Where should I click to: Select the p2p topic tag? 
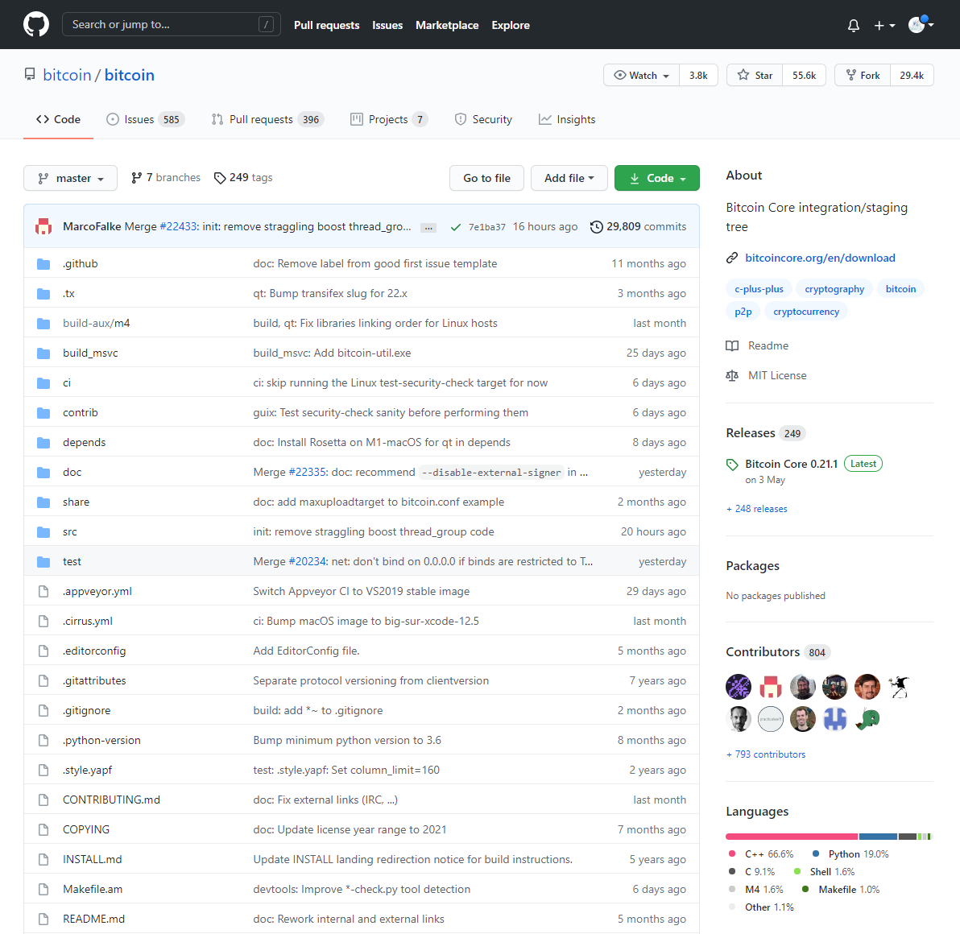point(743,312)
